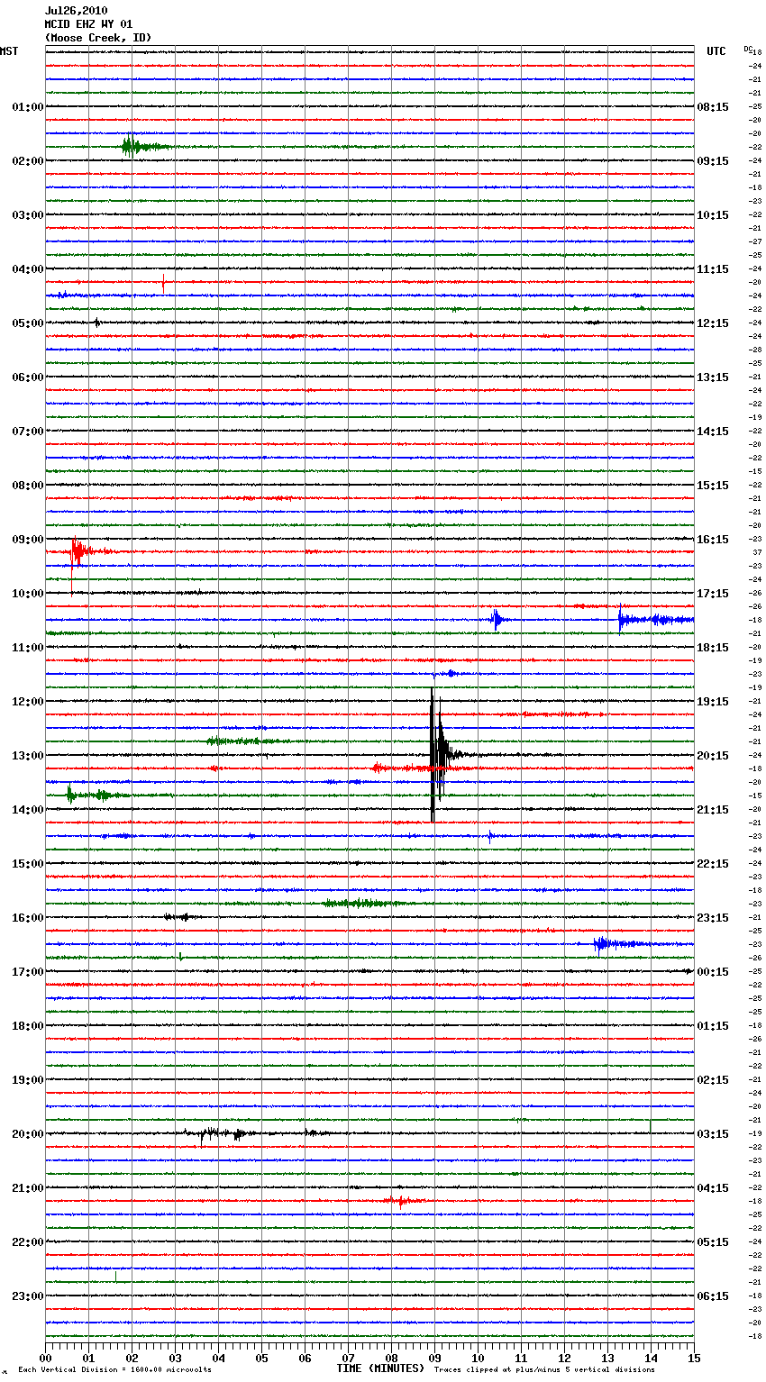766x1382 pixels.
Task: Click minute 05 on the bottom axis
Action: tap(261, 1358)
